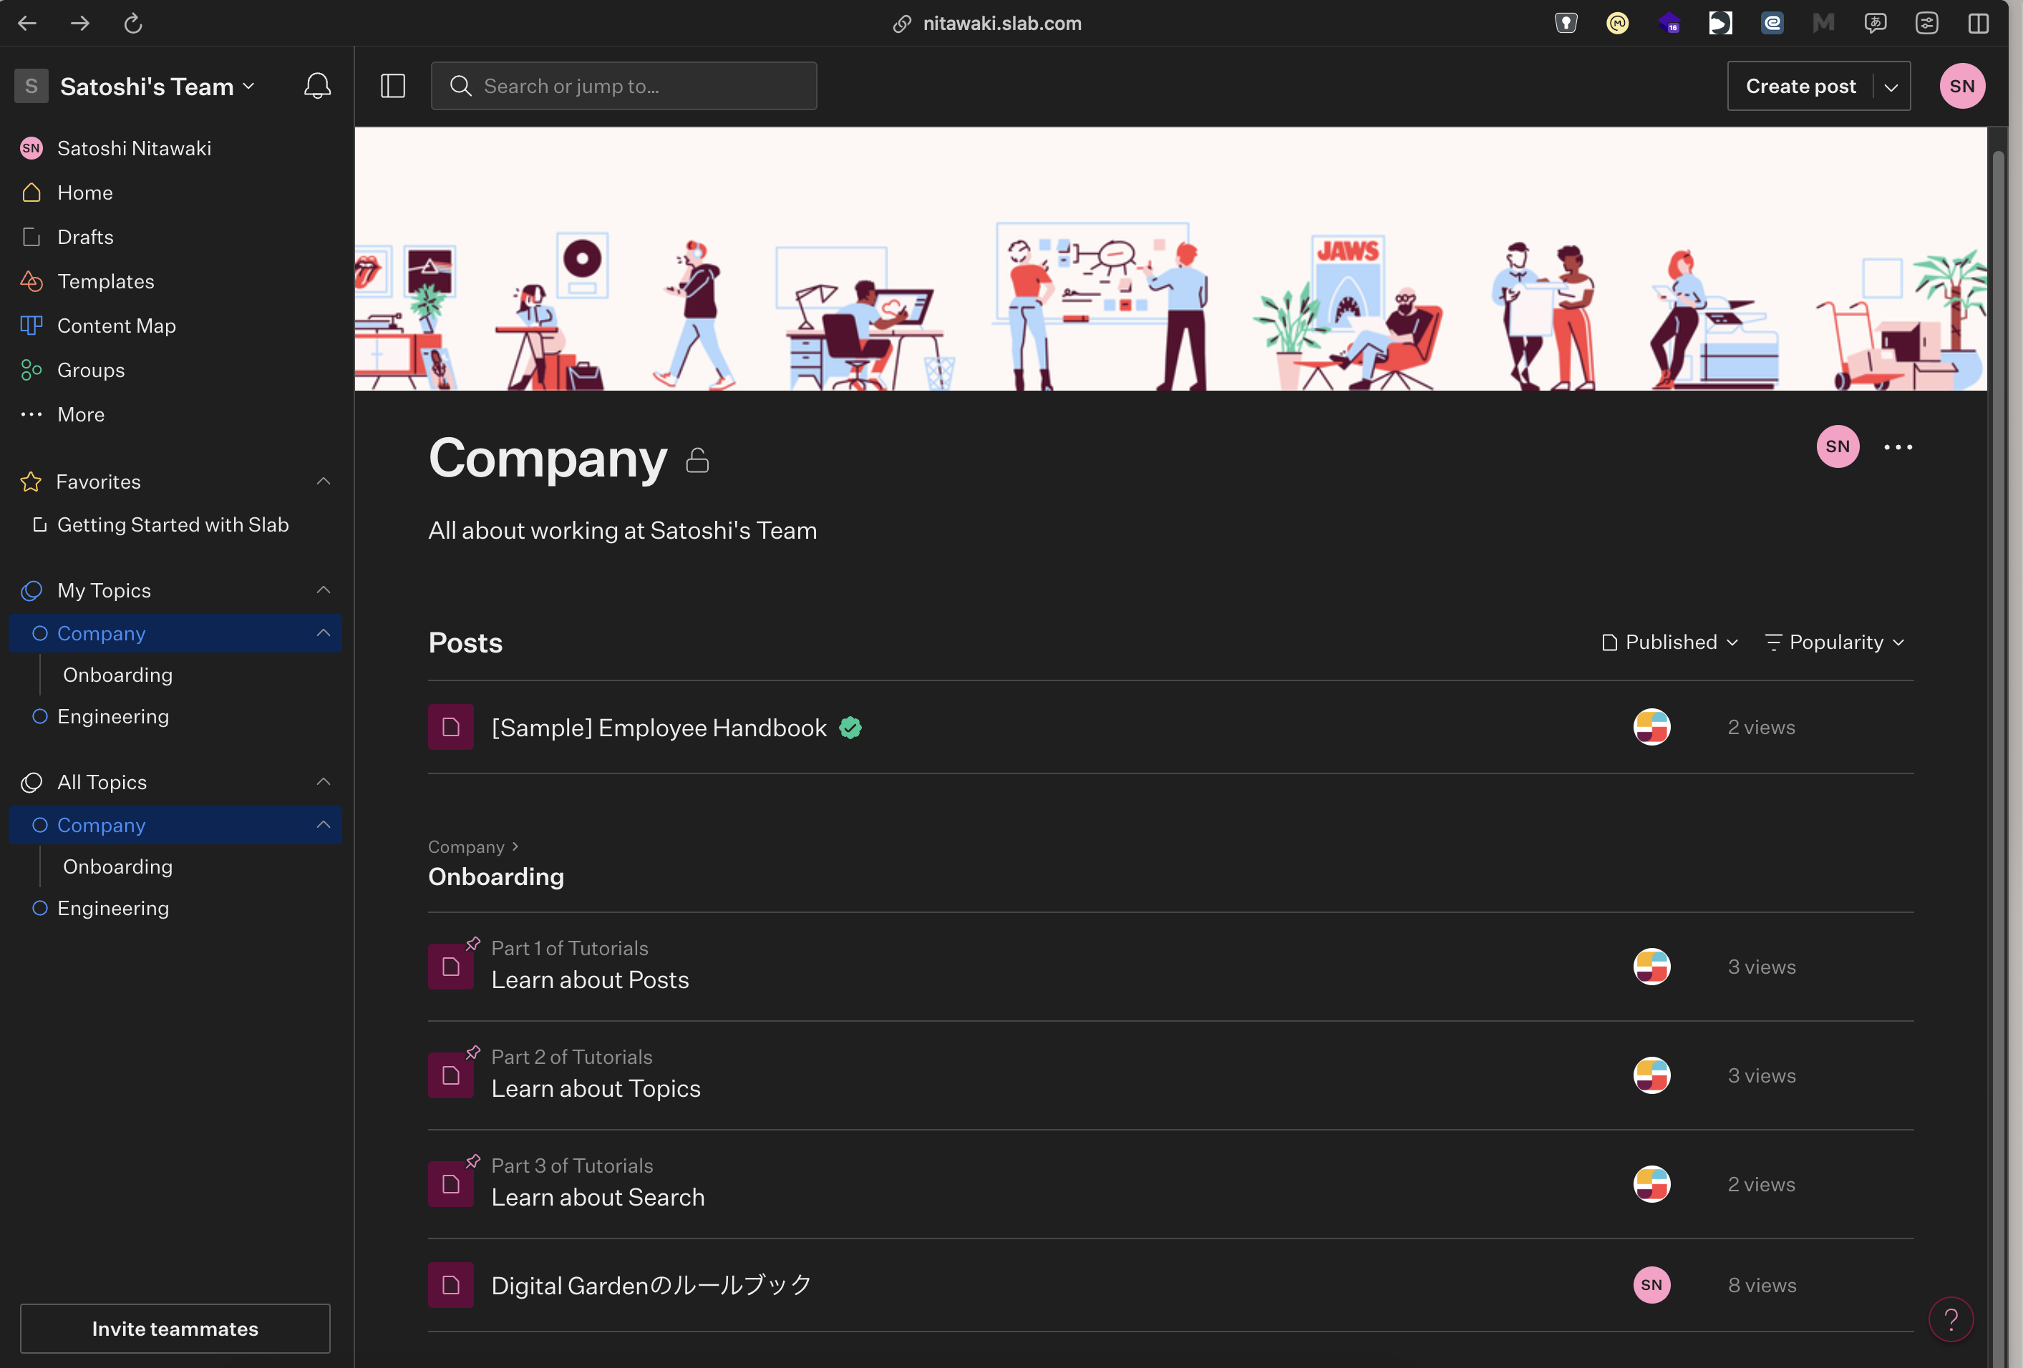Image resolution: width=2023 pixels, height=1368 pixels.
Task: Click the unlocked padlock next to Company
Action: coord(697,460)
